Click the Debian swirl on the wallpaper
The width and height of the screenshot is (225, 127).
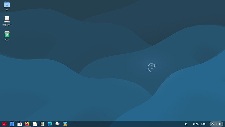[151, 67]
